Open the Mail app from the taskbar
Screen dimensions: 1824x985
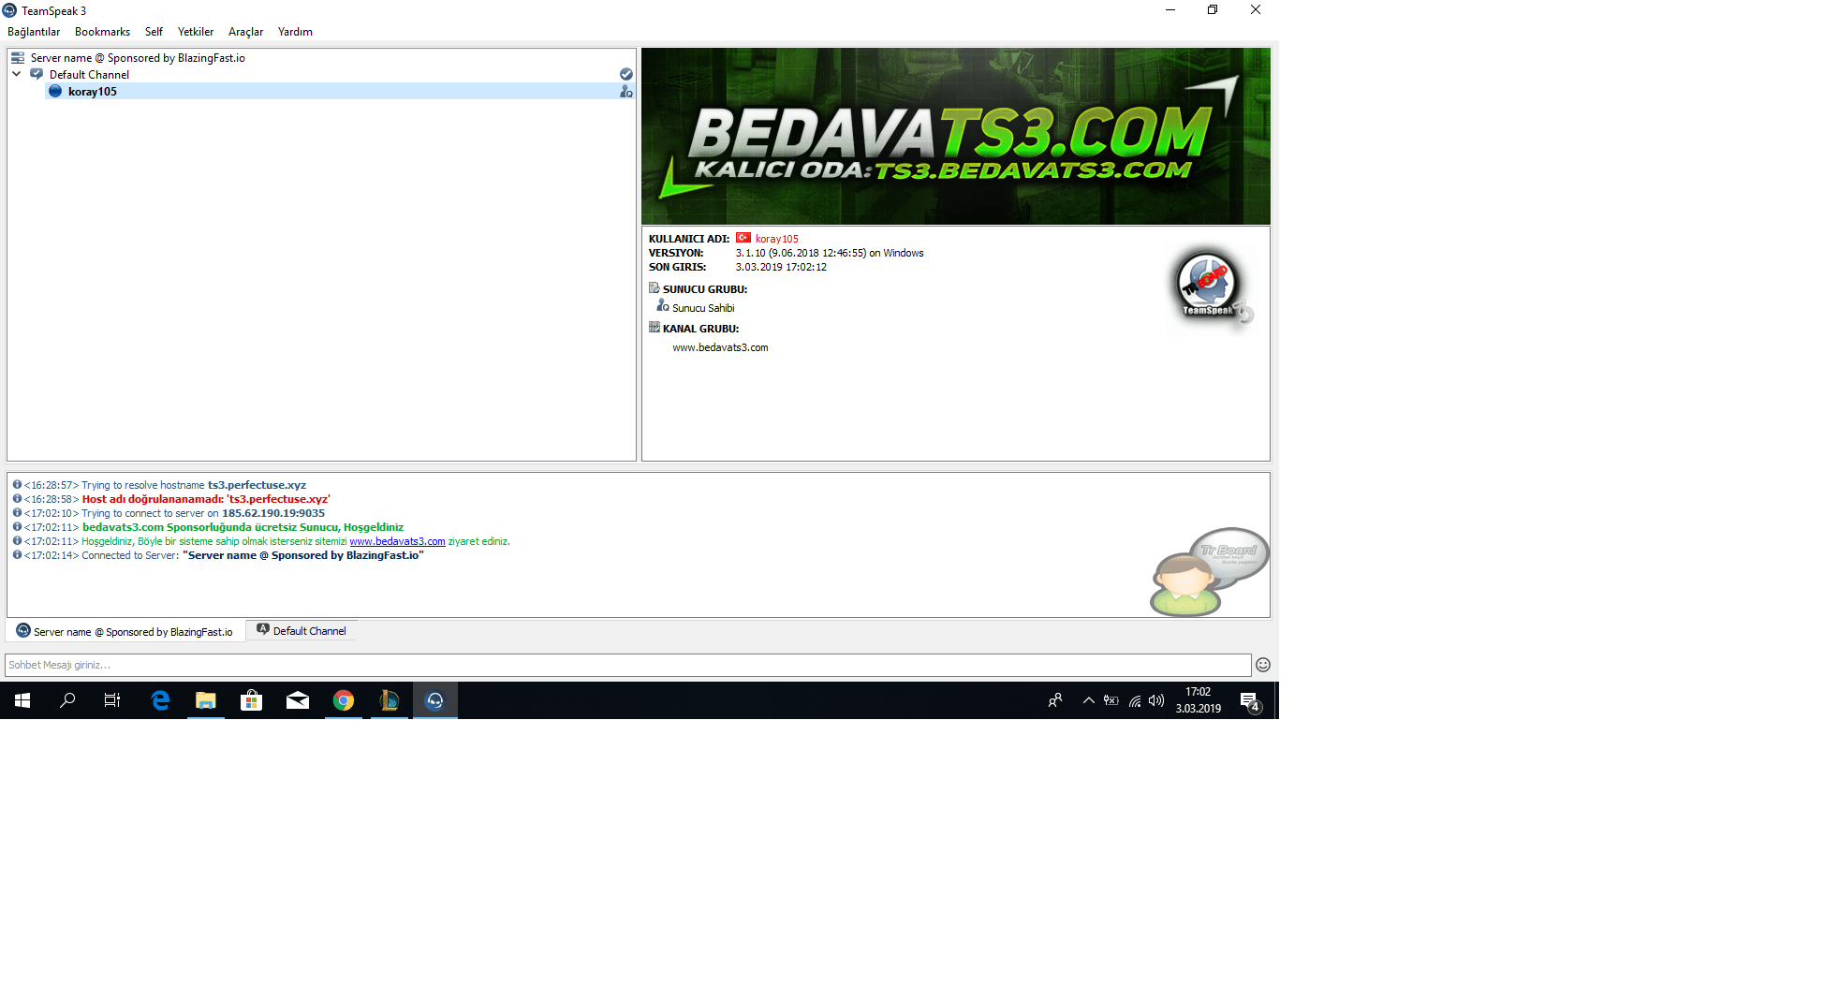298,700
